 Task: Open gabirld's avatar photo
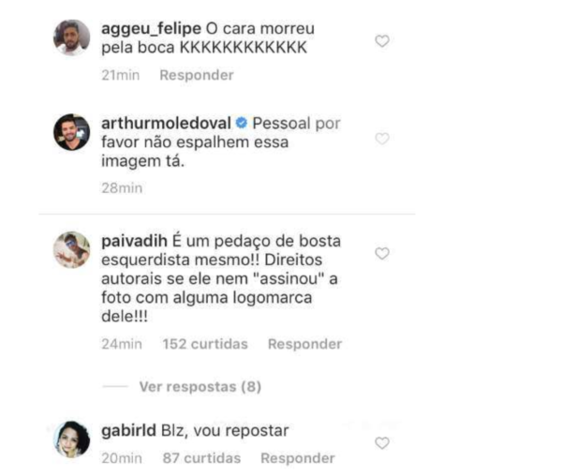point(72,439)
